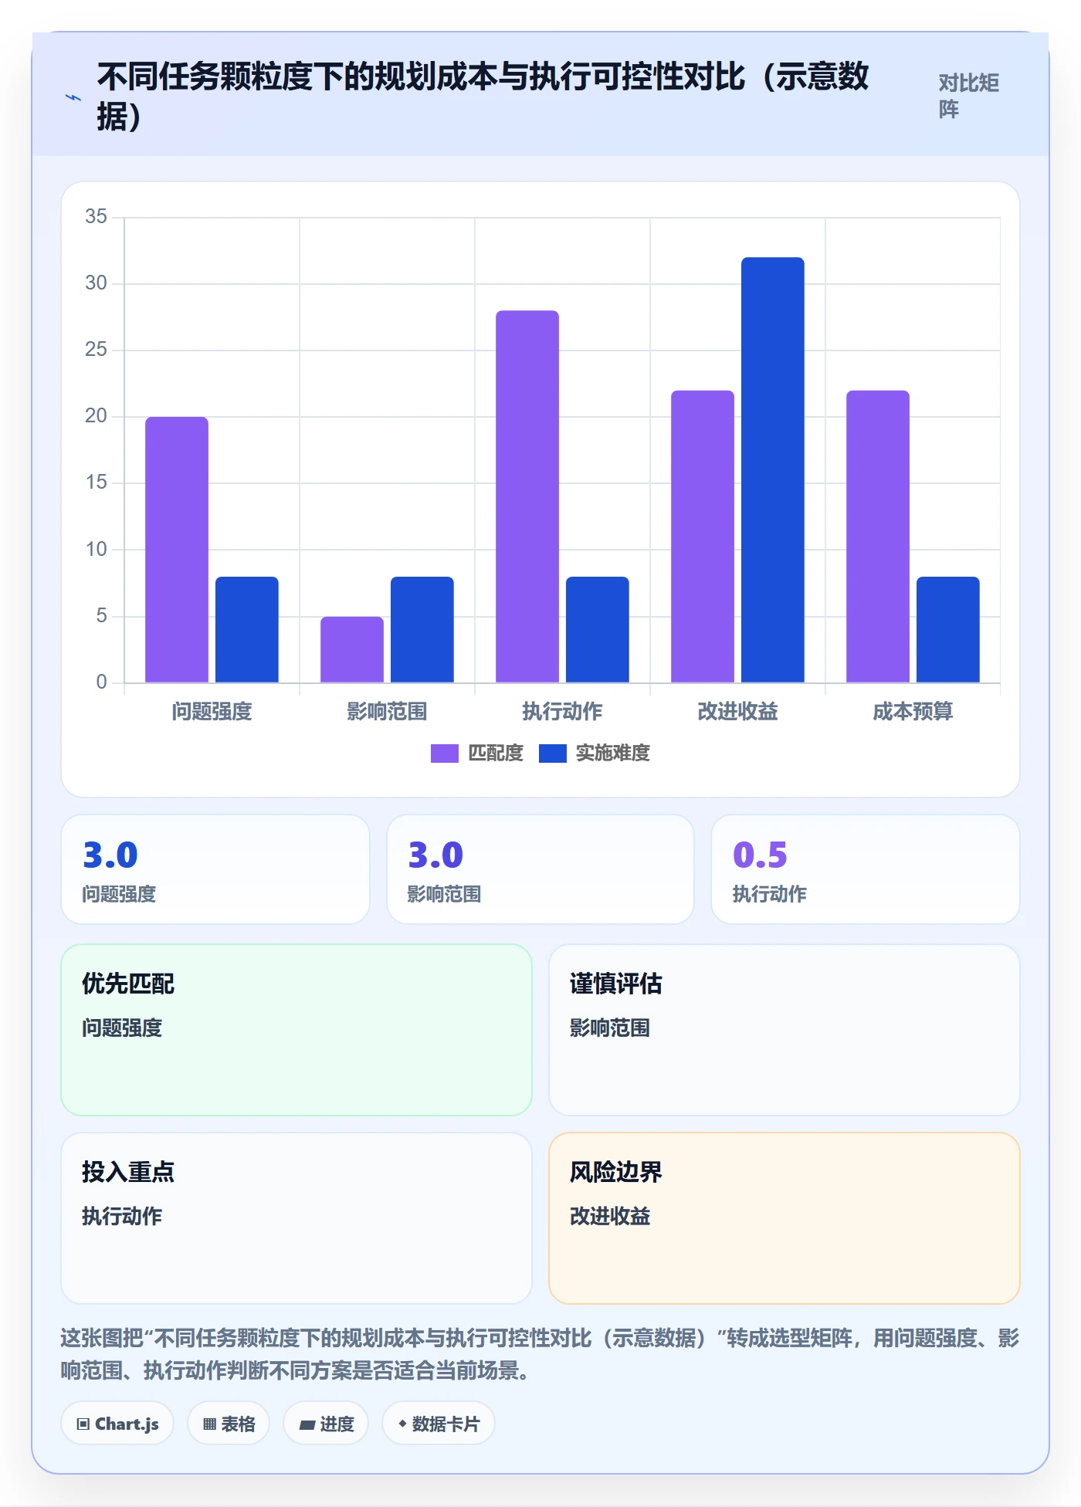Click 问题强度 inside the 优先匹配 card
The height and width of the screenshot is (1507, 1081).
[x=122, y=1028]
